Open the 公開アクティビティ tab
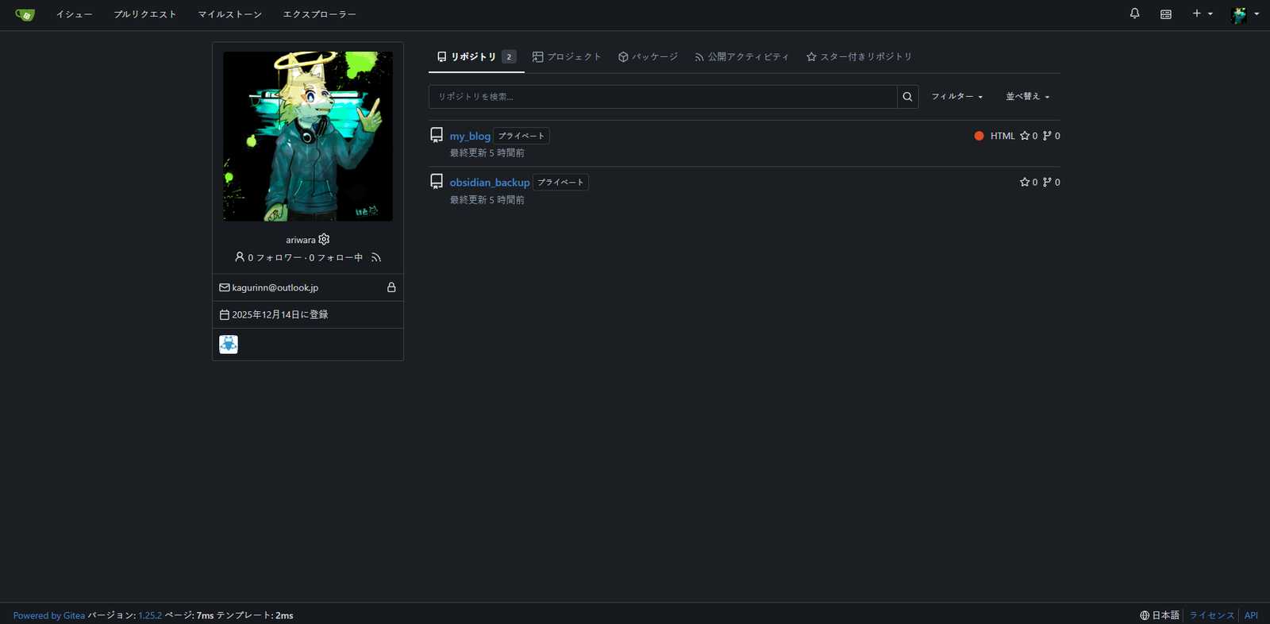Screen dimensions: 1270x624 click(741, 57)
